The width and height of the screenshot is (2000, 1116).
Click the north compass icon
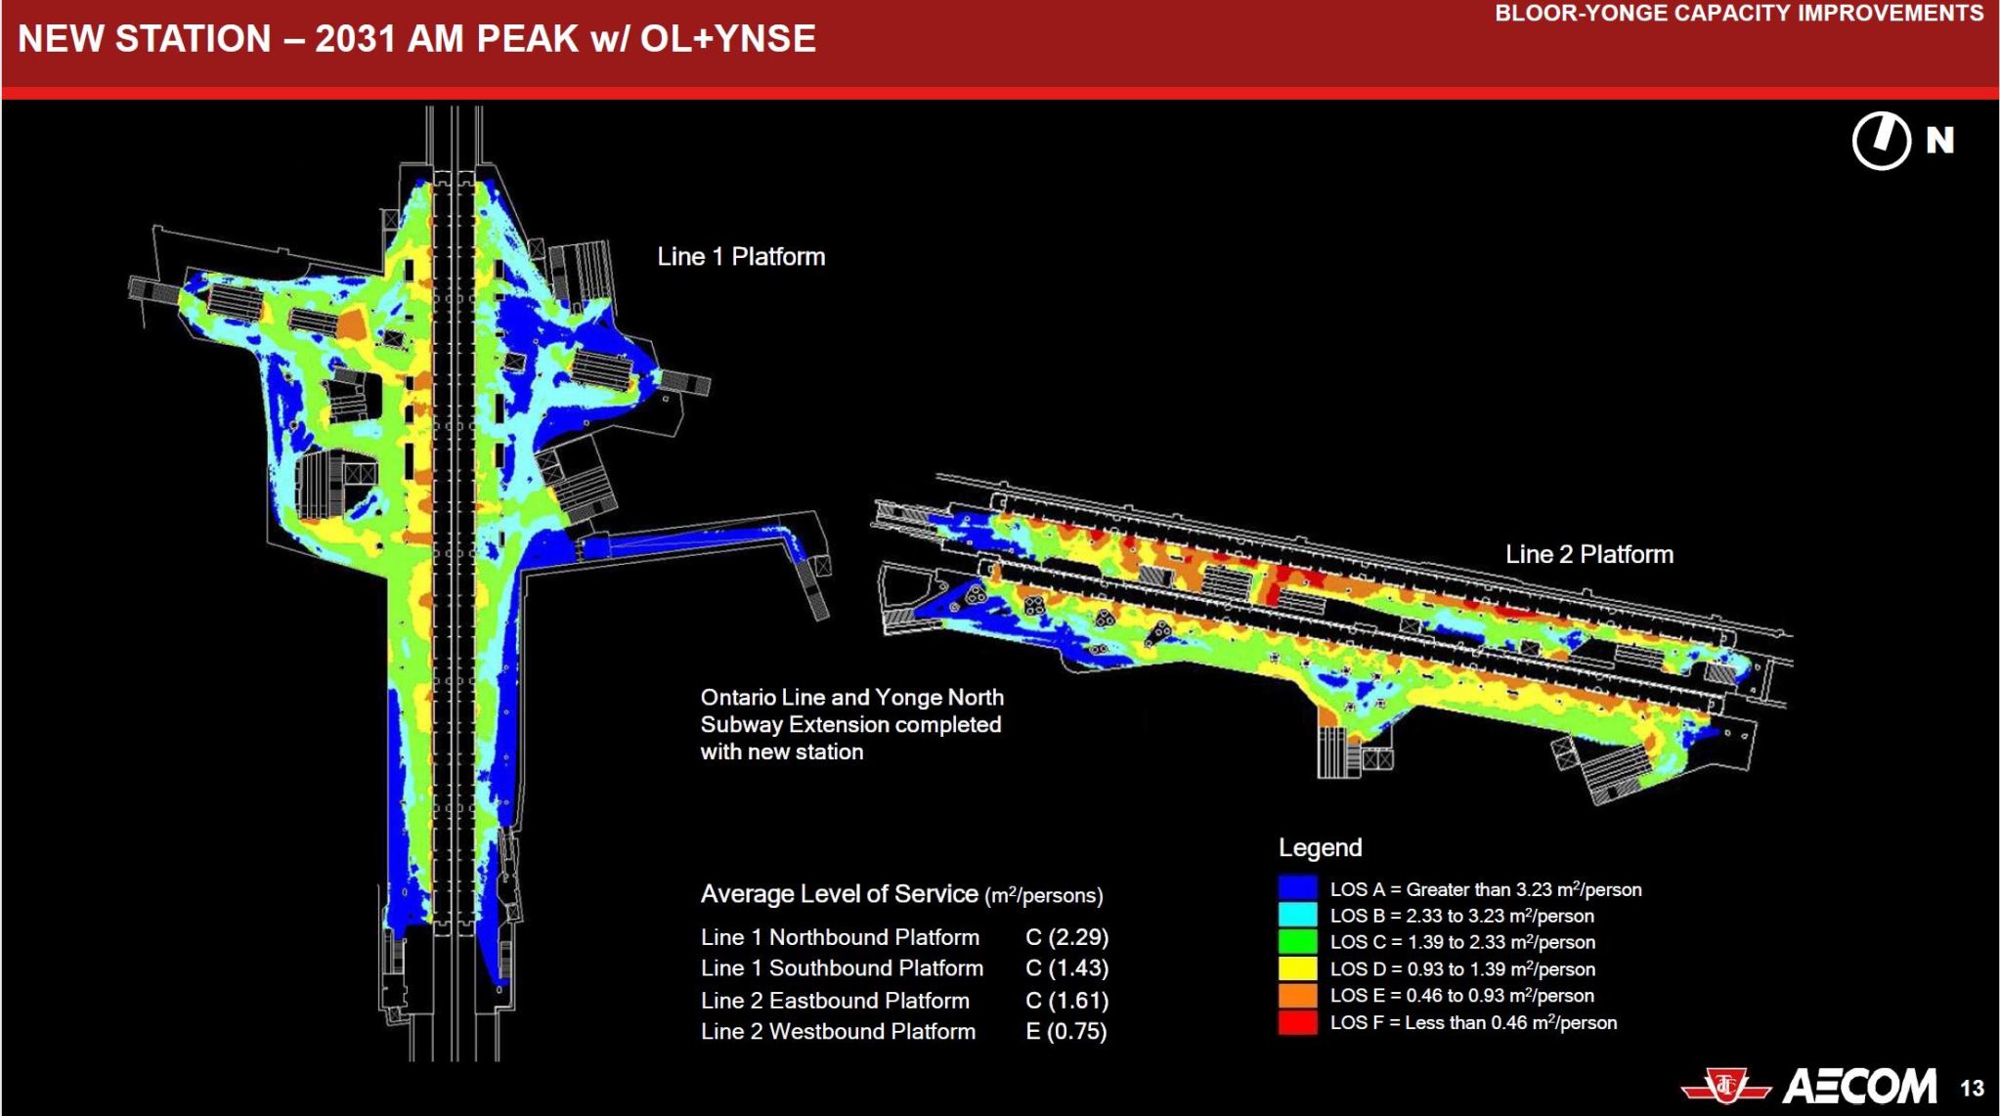[1881, 141]
